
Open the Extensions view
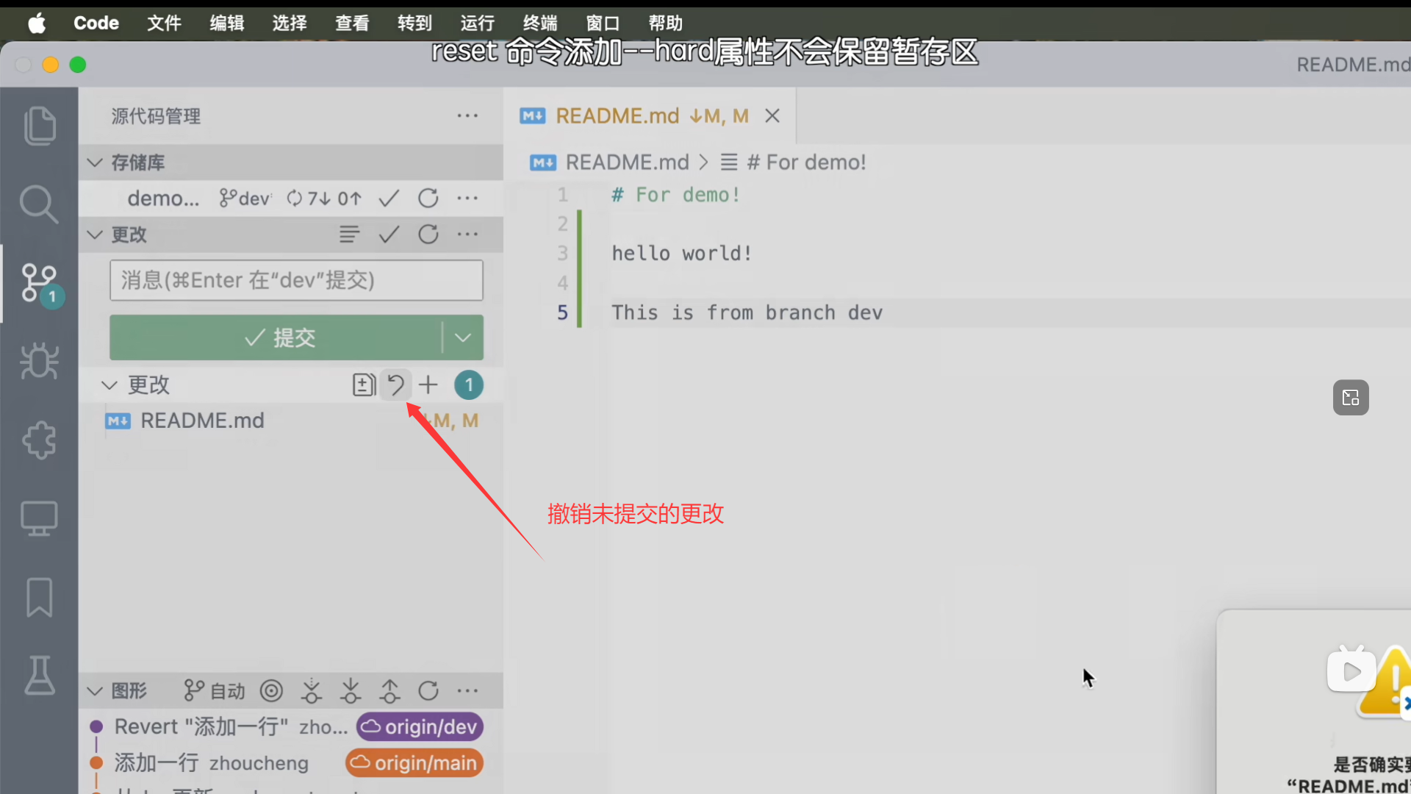(x=39, y=440)
